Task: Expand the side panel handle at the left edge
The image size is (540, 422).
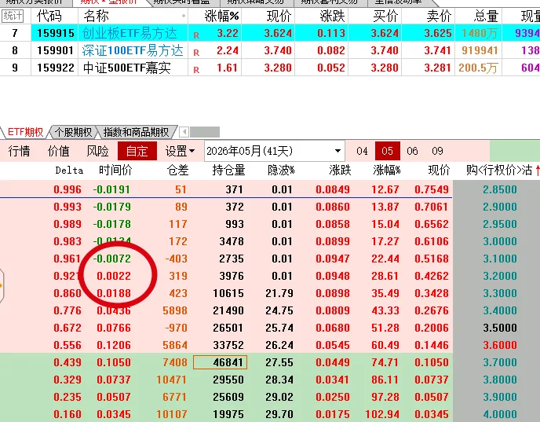Action: coord(2,286)
